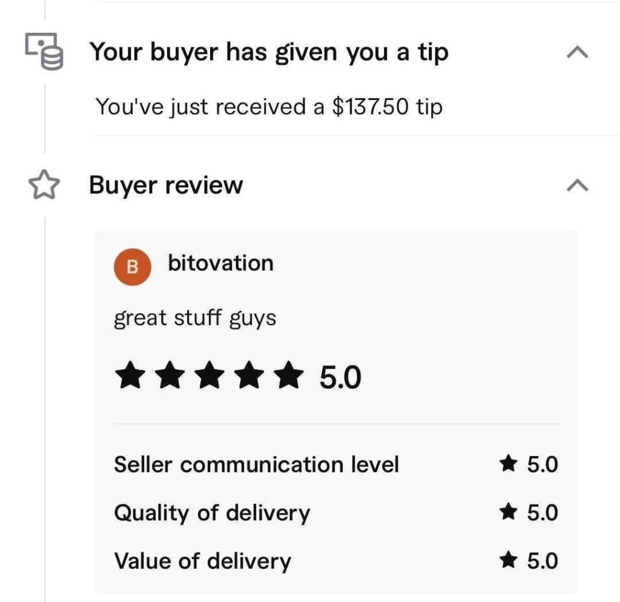Click the tip money icon
The height and width of the screenshot is (602, 620).
tap(44, 51)
